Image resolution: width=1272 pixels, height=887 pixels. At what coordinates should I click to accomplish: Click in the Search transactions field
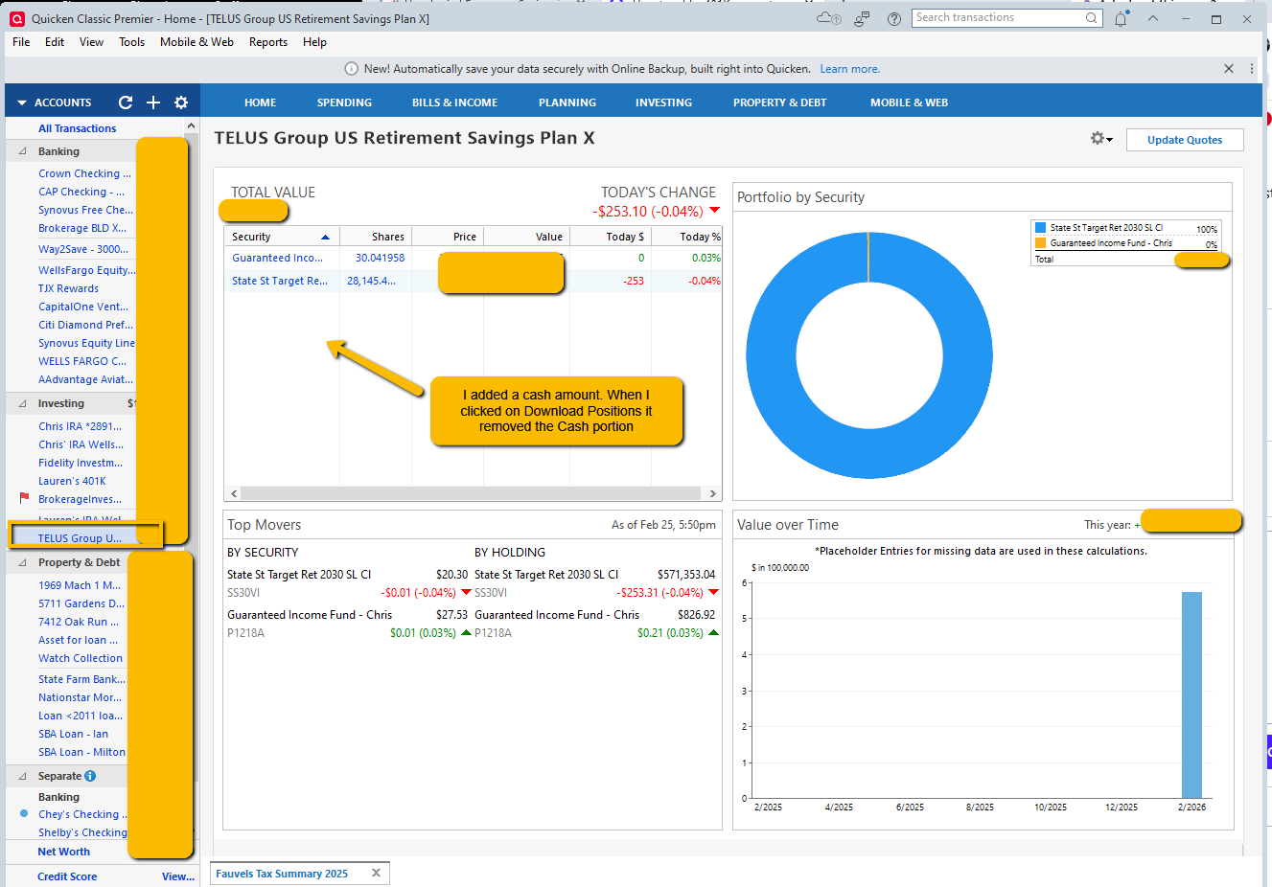[996, 18]
